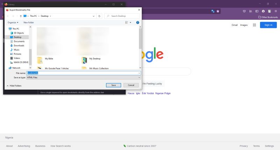Open the Organize menu
The width and height of the screenshot is (280, 150).
[x=13, y=22]
